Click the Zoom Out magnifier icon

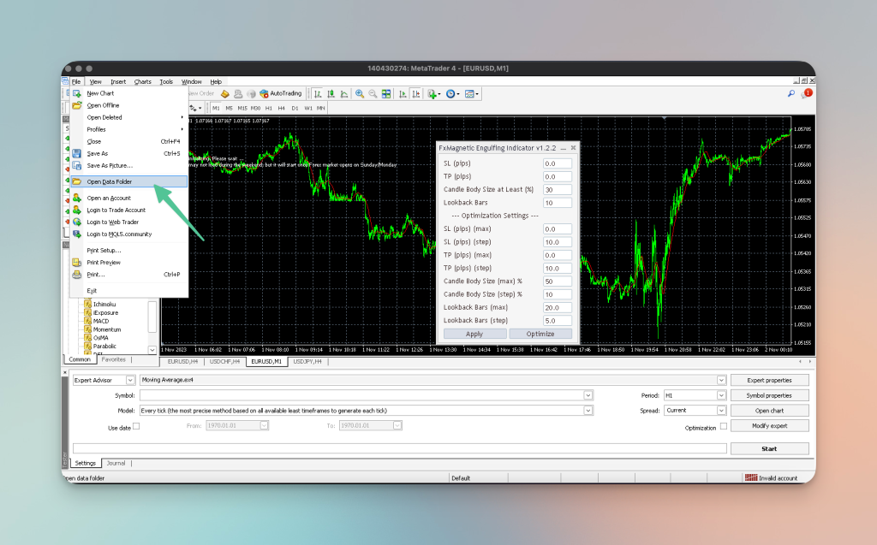click(x=372, y=94)
